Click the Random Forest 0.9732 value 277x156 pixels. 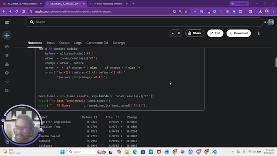point(92,136)
